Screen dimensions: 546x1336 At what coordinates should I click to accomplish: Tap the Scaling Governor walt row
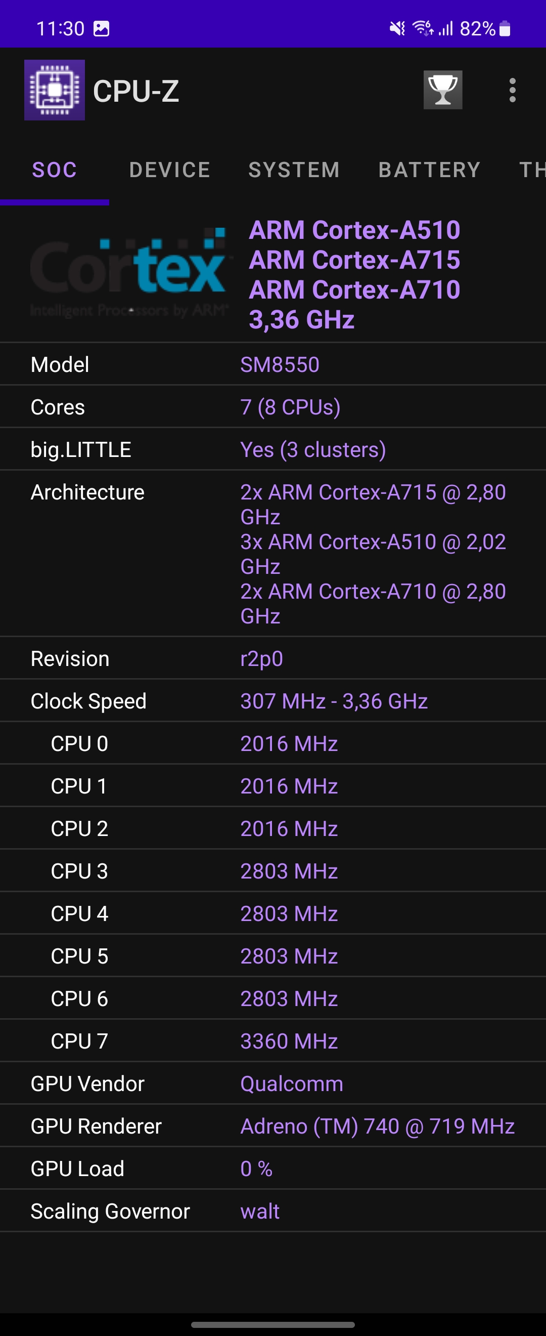[273, 1211]
